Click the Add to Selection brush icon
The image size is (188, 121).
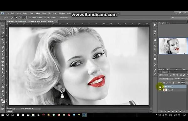pyautogui.click(x=16, y=18)
